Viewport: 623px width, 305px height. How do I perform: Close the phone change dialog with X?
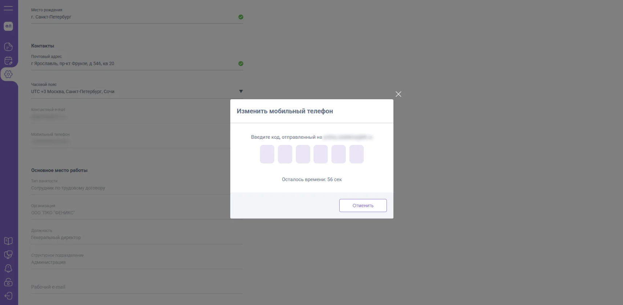[399, 94]
